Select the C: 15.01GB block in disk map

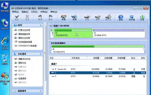tap(73, 33)
